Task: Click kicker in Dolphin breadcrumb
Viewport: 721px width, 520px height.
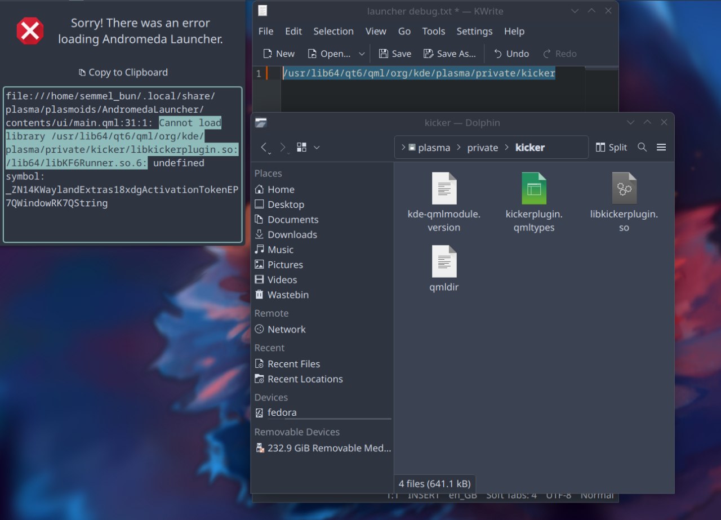Action: (x=530, y=148)
